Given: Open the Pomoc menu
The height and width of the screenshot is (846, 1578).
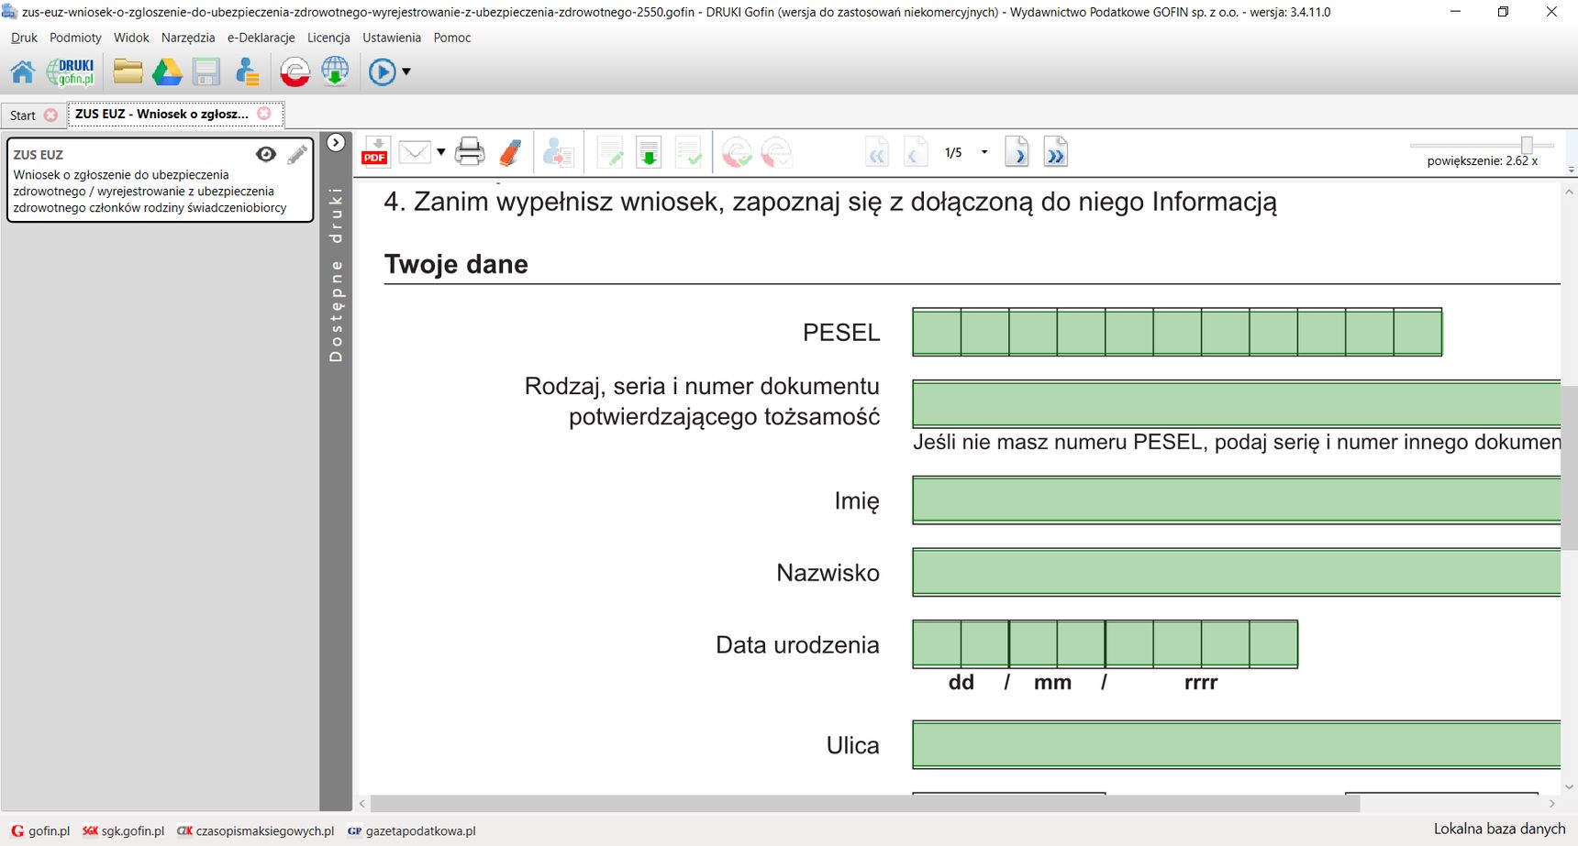Looking at the screenshot, I should pyautogui.click(x=452, y=38).
